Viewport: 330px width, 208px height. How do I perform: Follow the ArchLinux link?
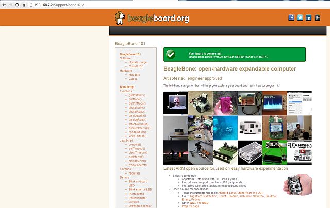[x=244, y=196]
